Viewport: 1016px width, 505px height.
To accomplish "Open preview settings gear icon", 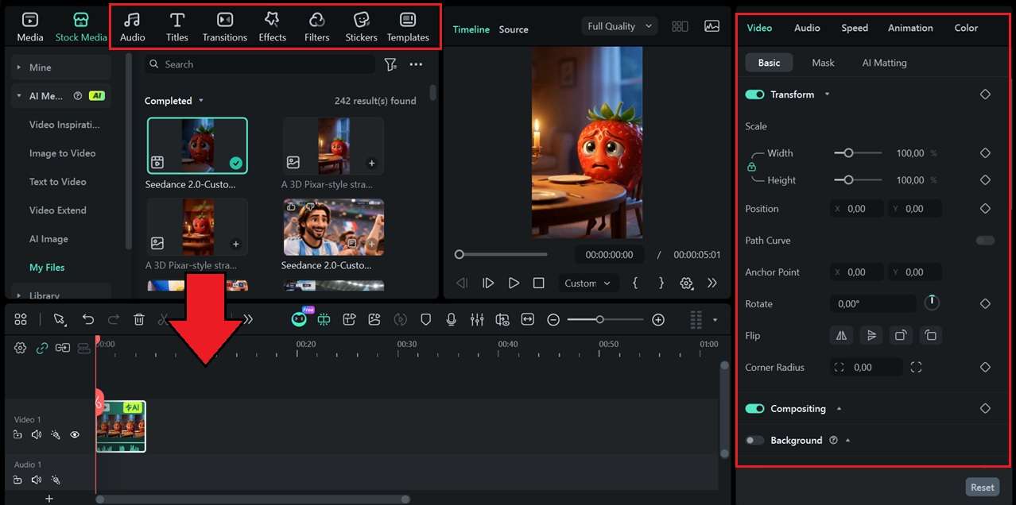I will point(687,283).
